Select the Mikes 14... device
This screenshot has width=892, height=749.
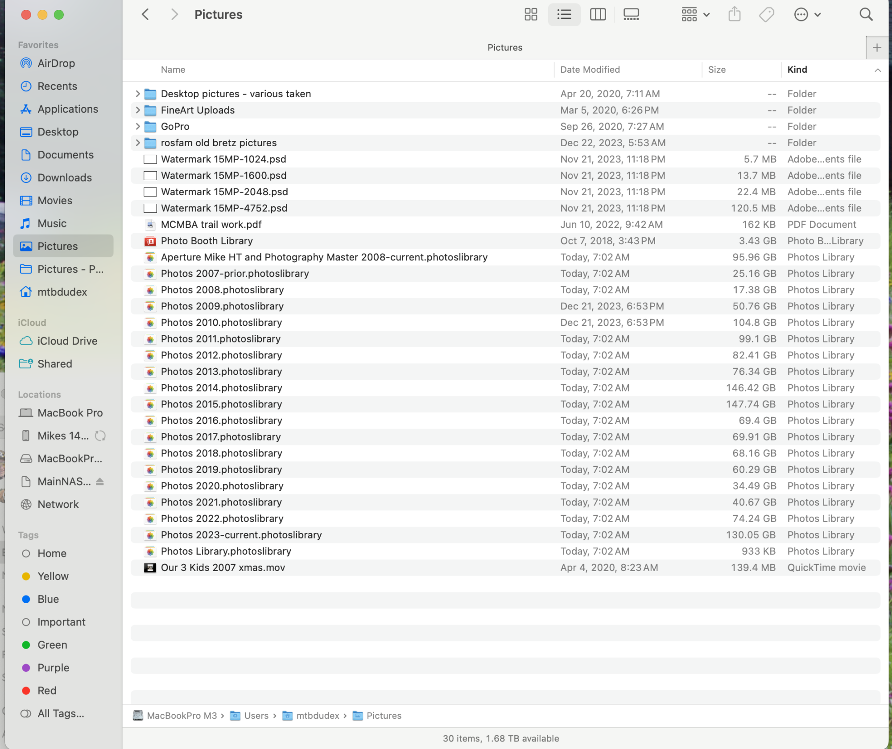point(63,436)
